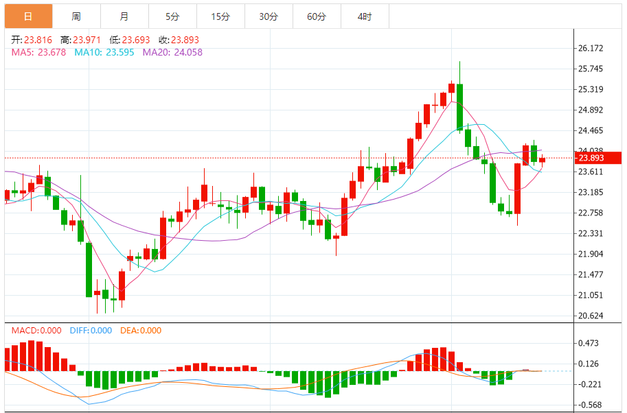Click the opening price 开 value

click(38, 40)
